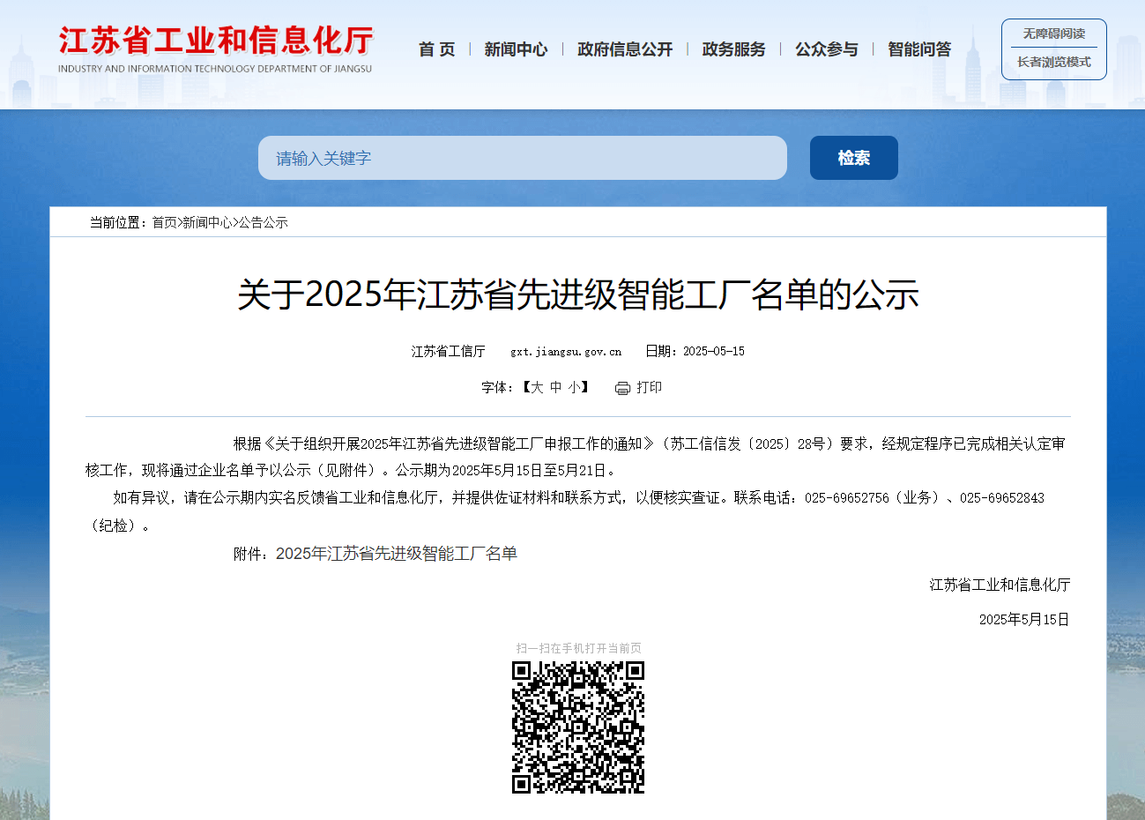
Task: Set font size to 小
Action: click(575, 387)
